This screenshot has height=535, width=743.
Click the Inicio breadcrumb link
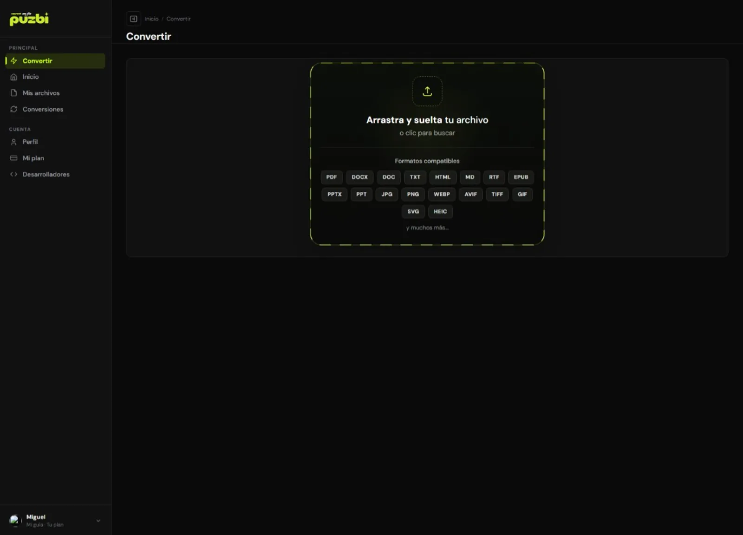151,19
